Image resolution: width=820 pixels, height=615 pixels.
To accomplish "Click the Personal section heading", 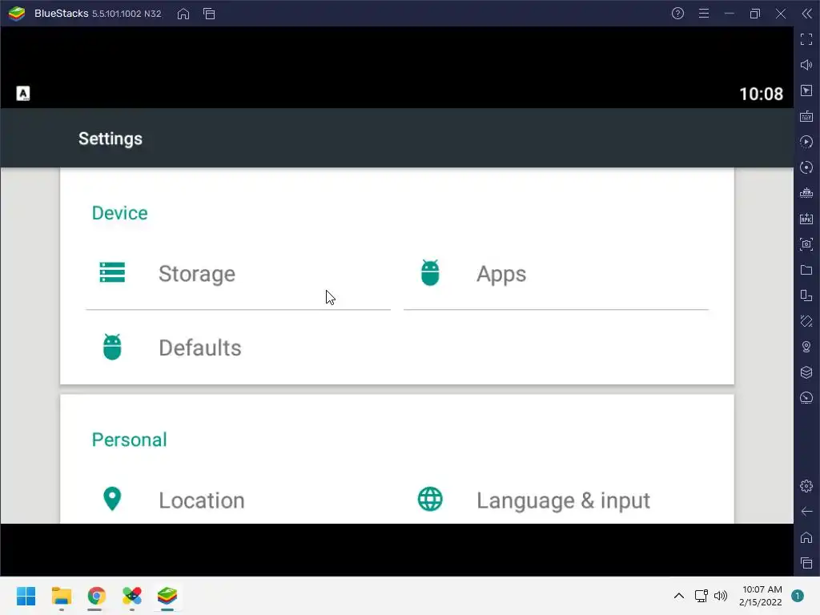I will coord(129,440).
